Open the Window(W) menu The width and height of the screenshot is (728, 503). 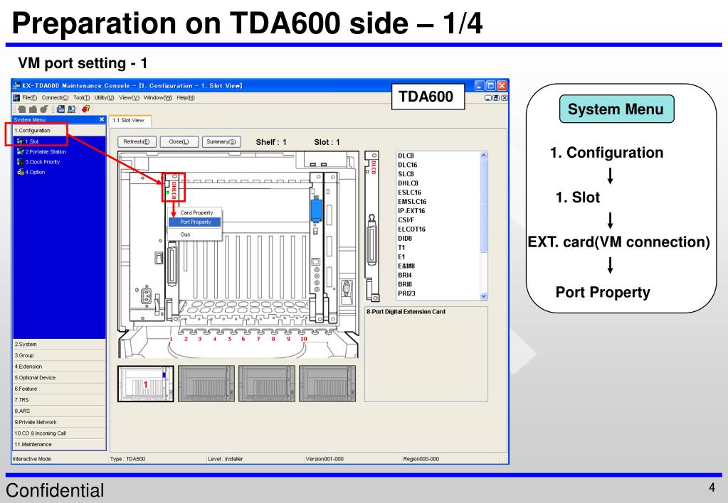(x=158, y=98)
